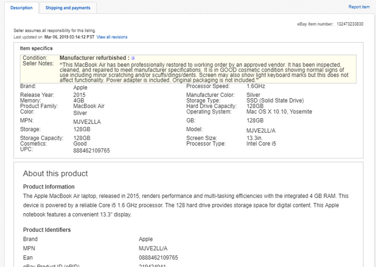Viewport: 376px width, 267px height.
Task: Click the Item specifics heading
Action: pyautogui.click(x=36, y=48)
